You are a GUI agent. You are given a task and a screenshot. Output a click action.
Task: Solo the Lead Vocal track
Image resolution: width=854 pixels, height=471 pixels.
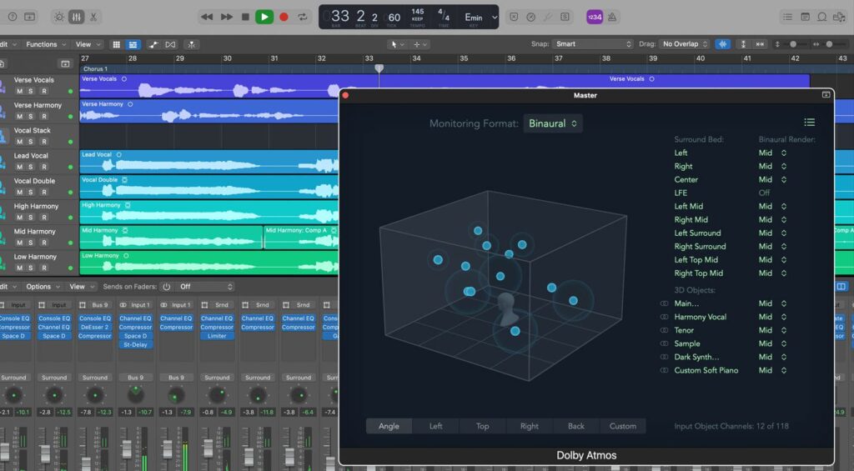click(31, 168)
